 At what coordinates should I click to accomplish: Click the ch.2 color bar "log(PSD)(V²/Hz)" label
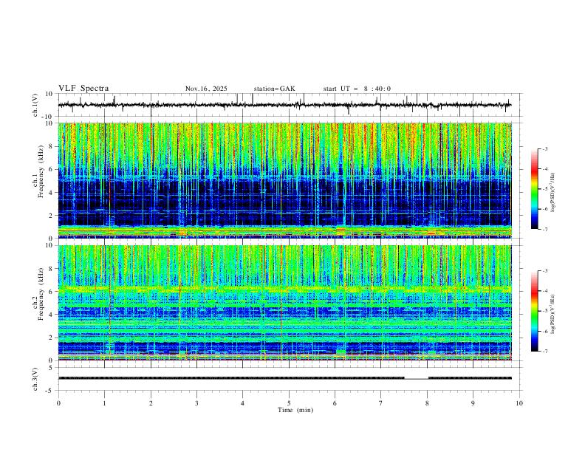click(x=553, y=315)
